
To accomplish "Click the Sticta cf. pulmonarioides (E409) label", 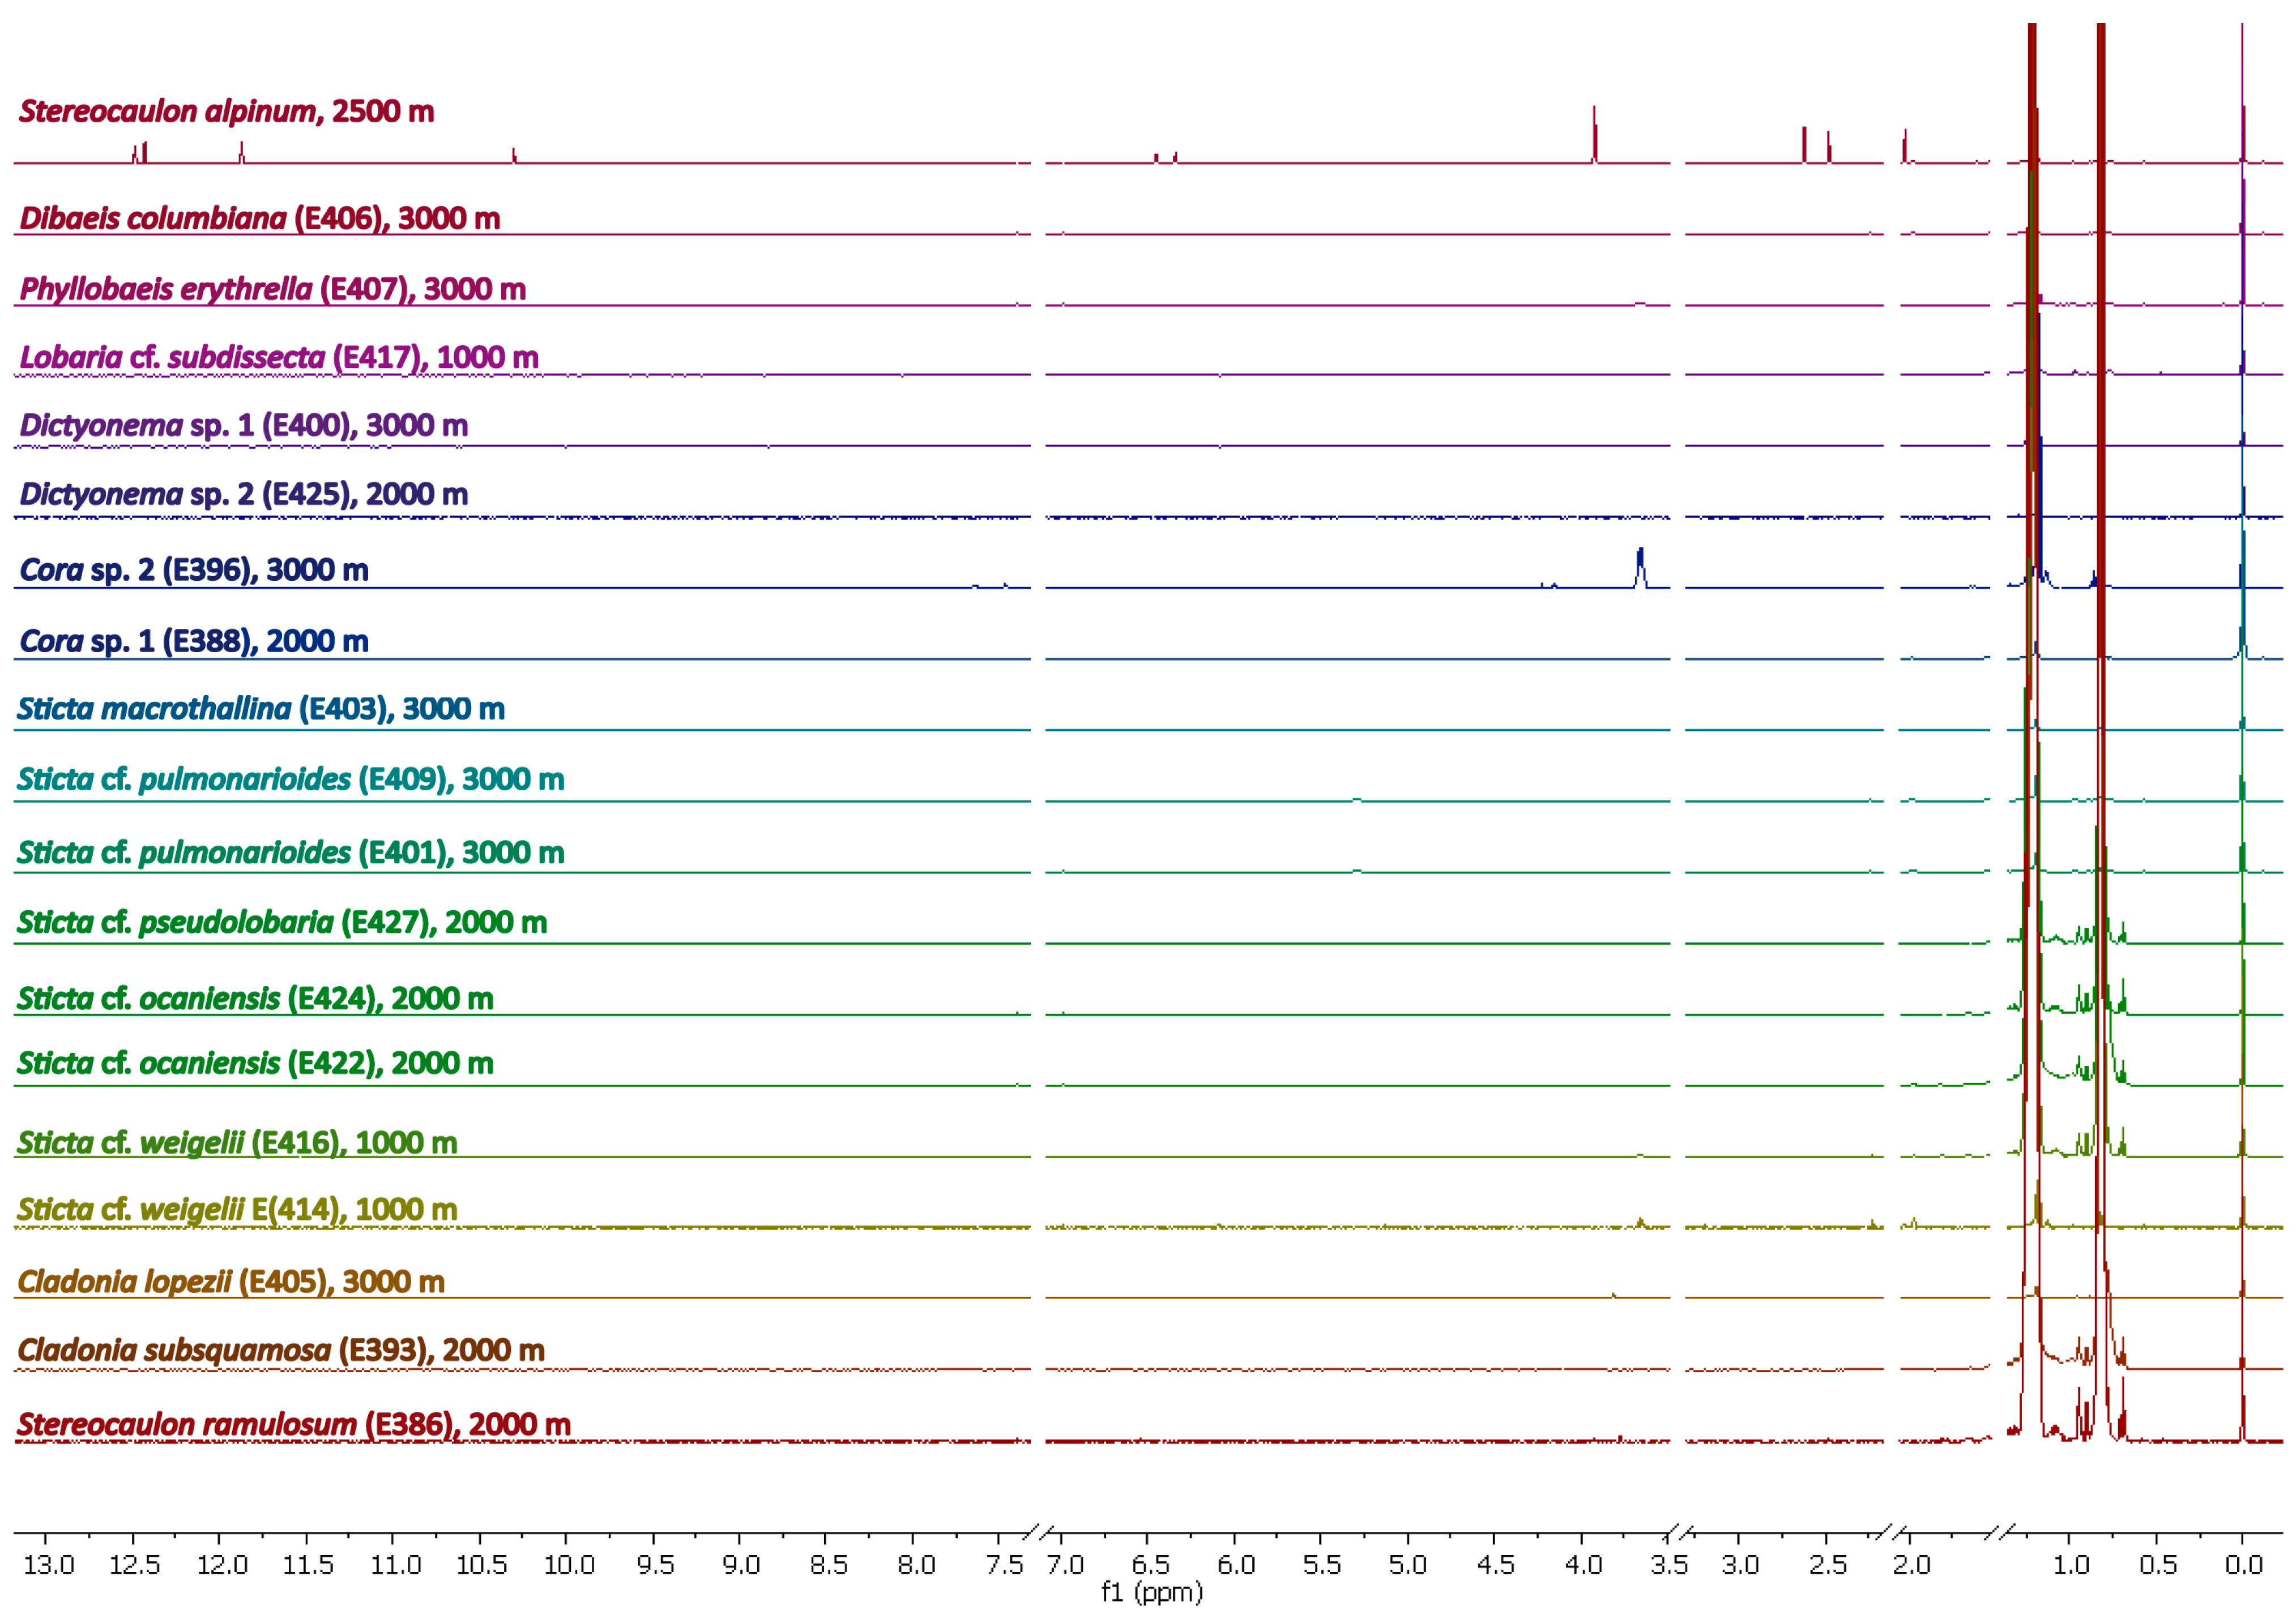I will (291, 779).
